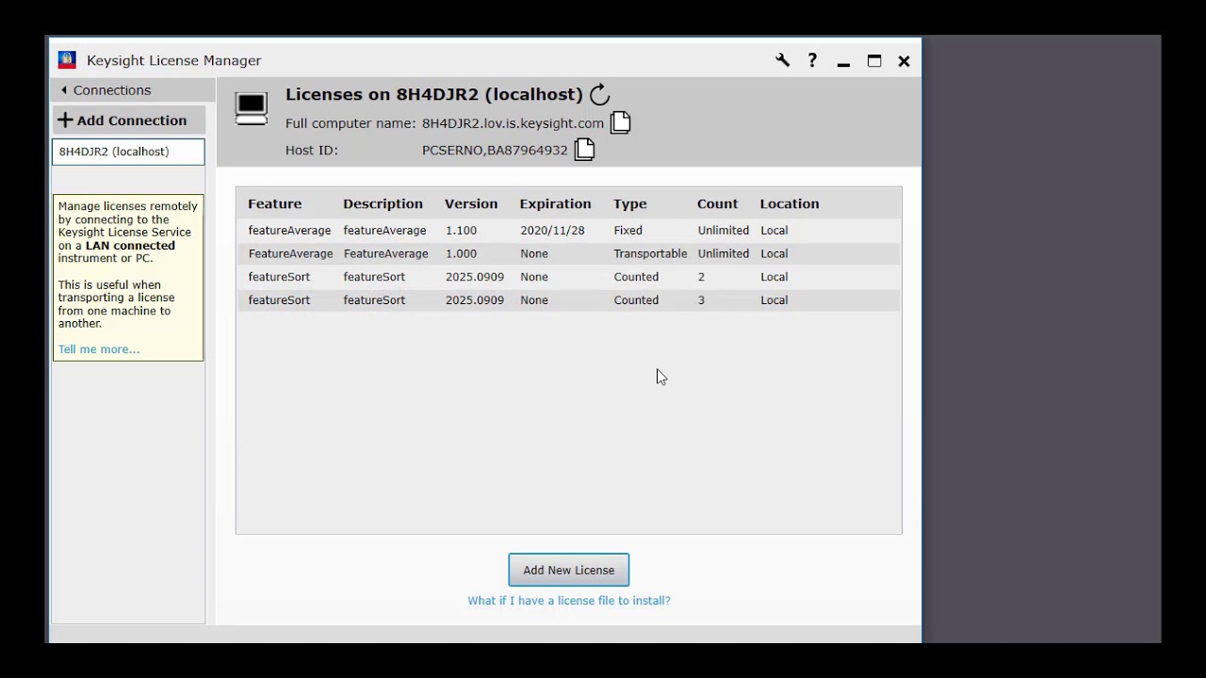Sort by Feature column header
The height and width of the screenshot is (678, 1206).
pos(275,203)
